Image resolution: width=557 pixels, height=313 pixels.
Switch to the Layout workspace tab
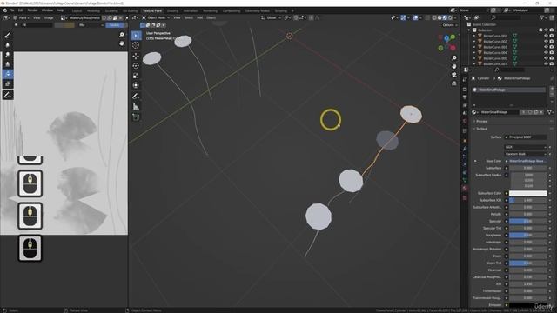coord(77,11)
